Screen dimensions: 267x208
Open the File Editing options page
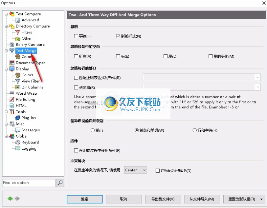(26, 100)
